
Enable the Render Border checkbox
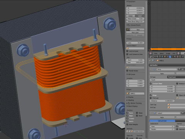[127, 71]
